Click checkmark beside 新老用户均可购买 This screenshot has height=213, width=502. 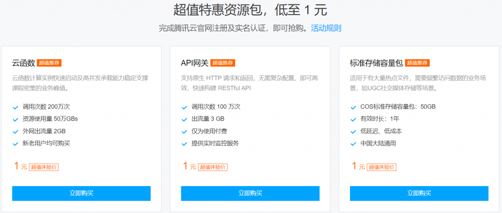(16, 144)
